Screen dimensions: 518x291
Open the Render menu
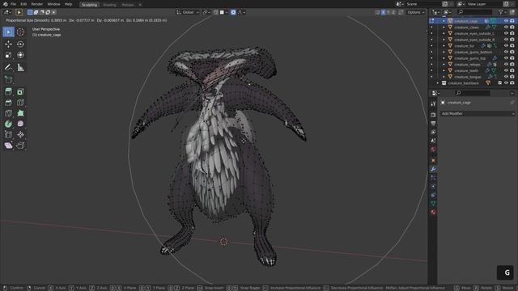[x=37, y=4]
